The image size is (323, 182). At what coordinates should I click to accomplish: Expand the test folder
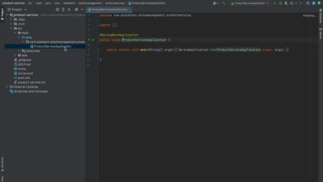[15, 55]
